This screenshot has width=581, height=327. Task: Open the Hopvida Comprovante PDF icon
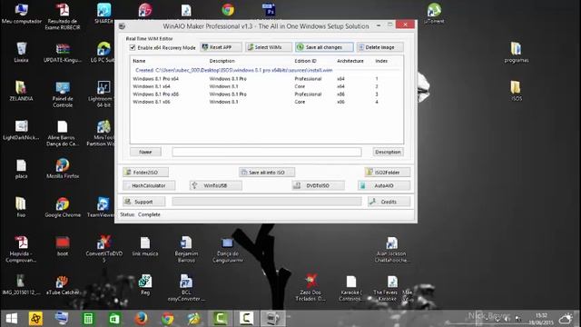click(21, 249)
